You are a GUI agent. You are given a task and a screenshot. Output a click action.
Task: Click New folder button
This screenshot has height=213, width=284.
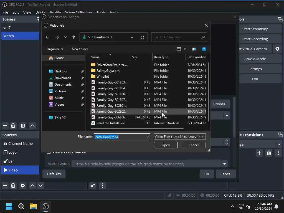(80, 49)
